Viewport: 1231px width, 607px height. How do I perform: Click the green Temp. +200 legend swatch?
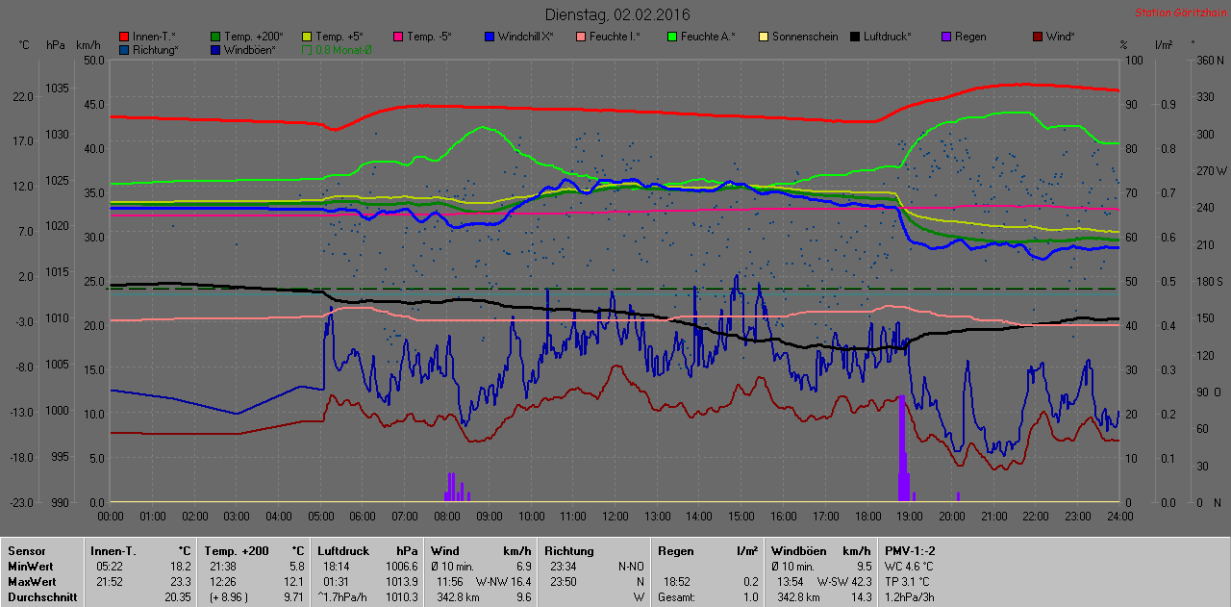[215, 37]
